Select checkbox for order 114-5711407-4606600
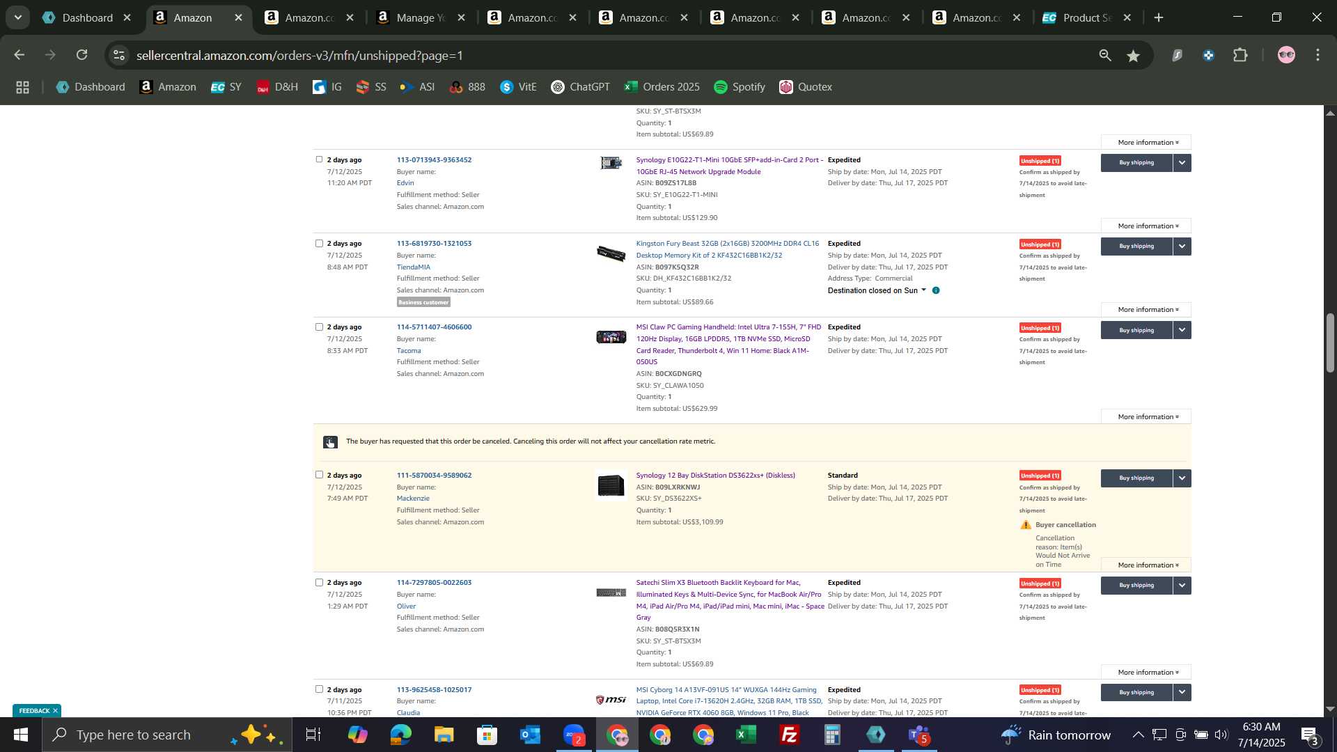 319,327
